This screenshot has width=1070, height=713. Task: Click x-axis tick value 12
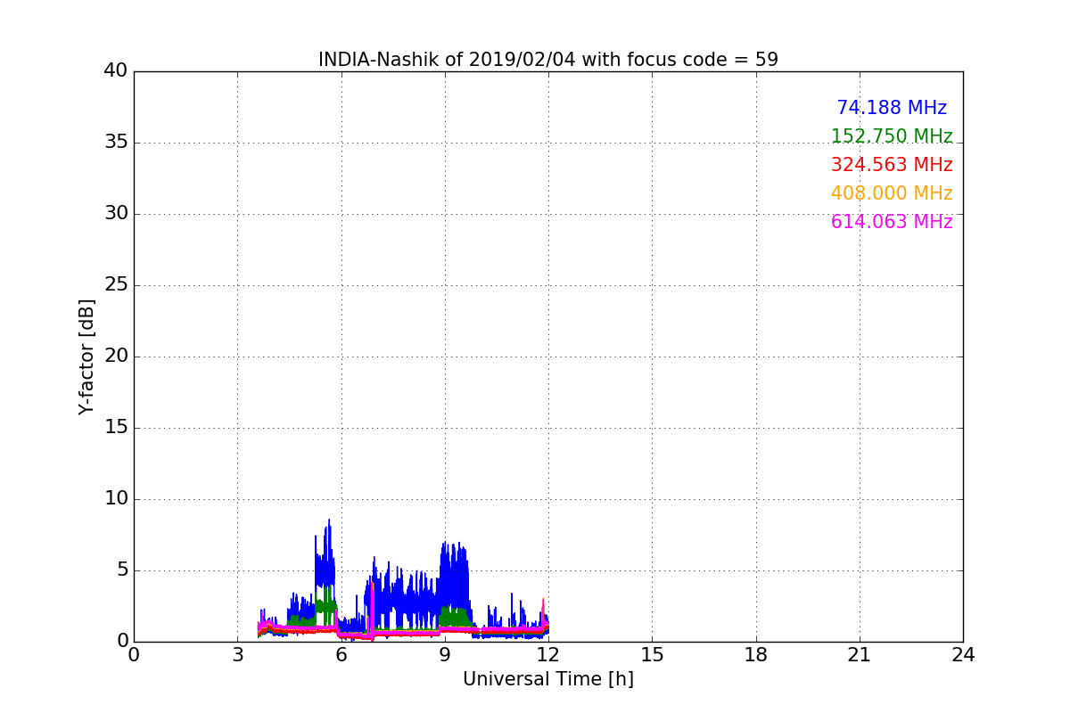548,655
